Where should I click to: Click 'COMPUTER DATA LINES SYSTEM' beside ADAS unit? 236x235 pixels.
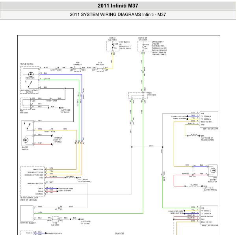(66, 190)
